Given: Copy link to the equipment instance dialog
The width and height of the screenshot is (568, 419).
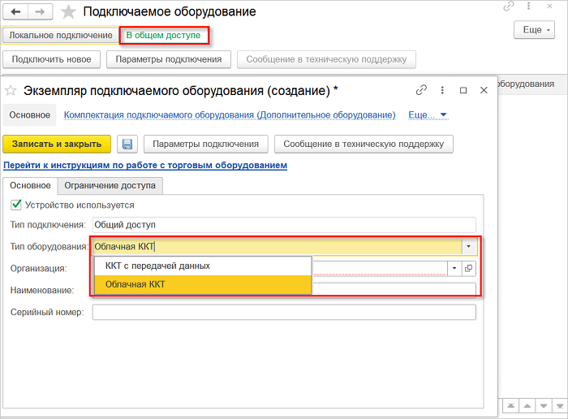Looking at the screenshot, I should tap(421, 90).
